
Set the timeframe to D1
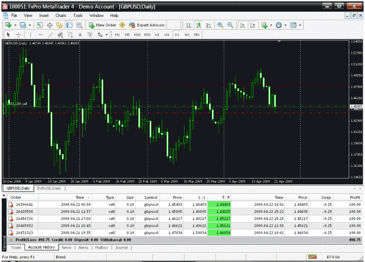pyautogui.click(x=177, y=35)
